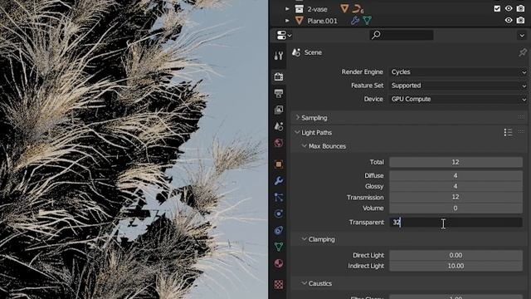Click the Total bounces field
The height and width of the screenshot is (299, 531).
pyautogui.click(x=455, y=162)
